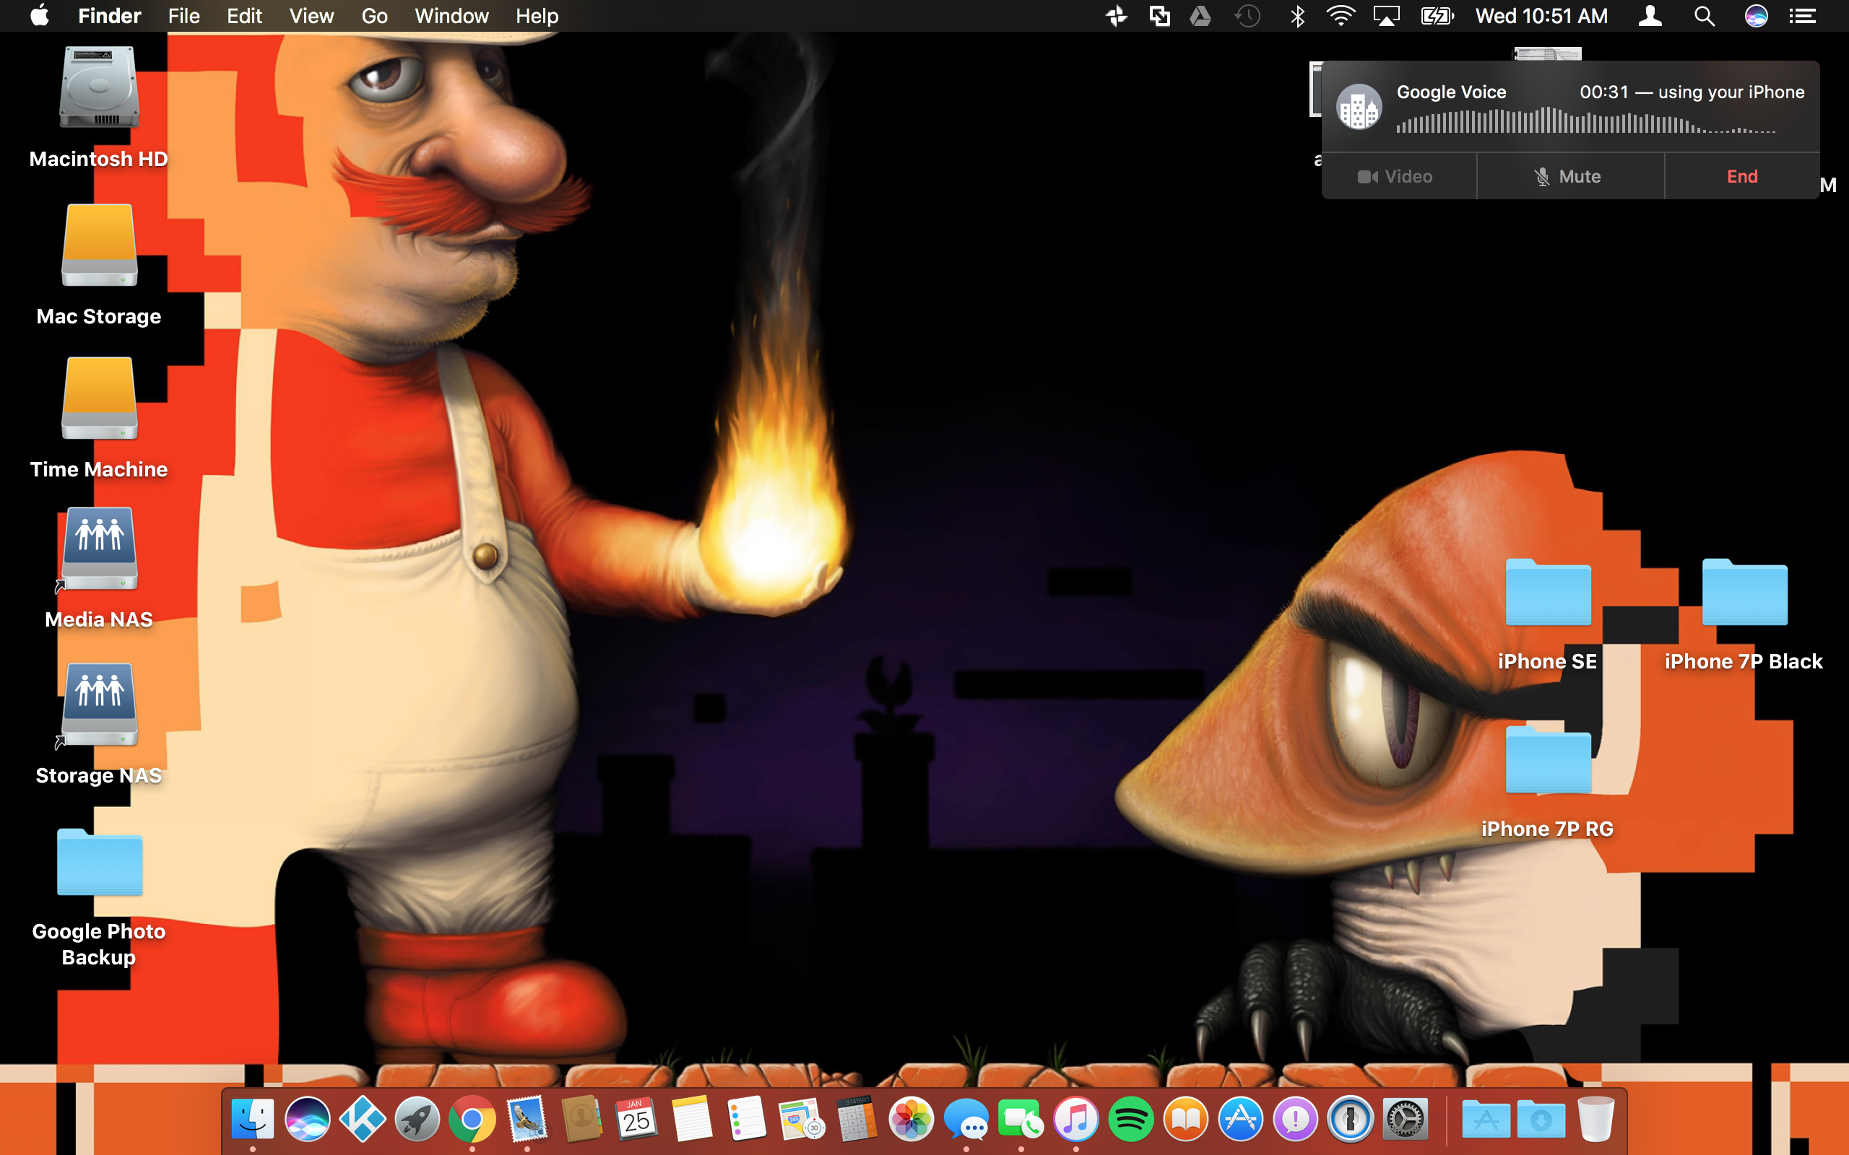Expand the Time Machine status menu
The image size is (1849, 1155).
coord(1247,16)
